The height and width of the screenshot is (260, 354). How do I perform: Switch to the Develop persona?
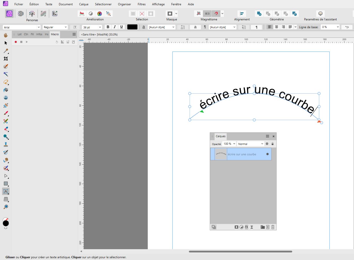32,14
